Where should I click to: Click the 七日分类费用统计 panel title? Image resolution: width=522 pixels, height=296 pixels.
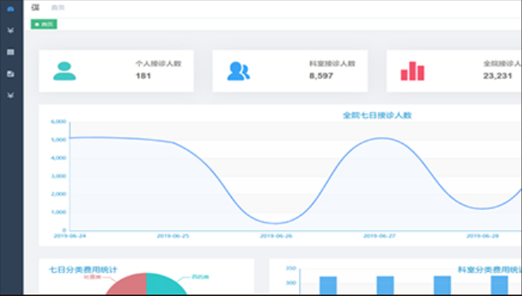[83, 270]
